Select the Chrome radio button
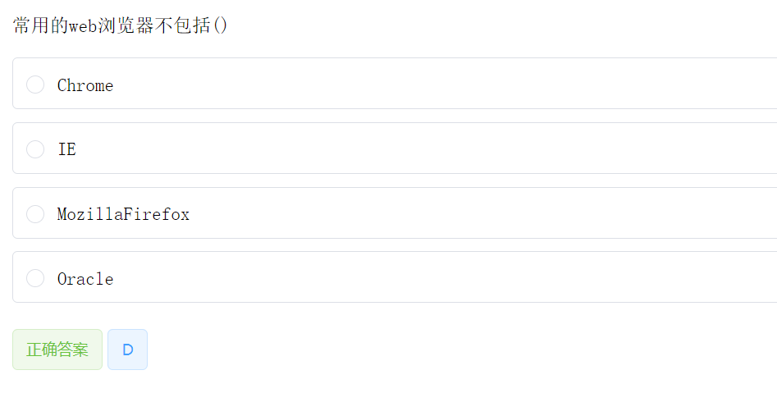 point(35,85)
